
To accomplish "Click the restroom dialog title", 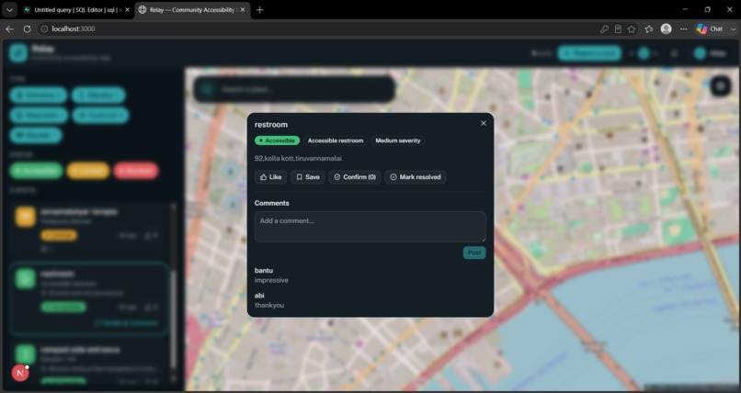I will tap(271, 125).
